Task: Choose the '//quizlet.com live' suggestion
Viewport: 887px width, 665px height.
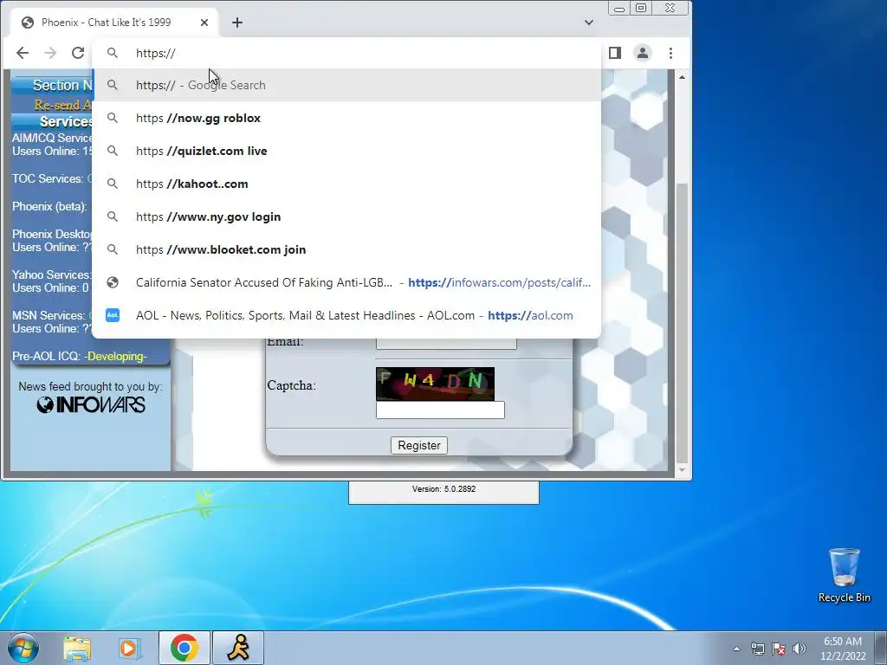Action: (x=346, y=151)
